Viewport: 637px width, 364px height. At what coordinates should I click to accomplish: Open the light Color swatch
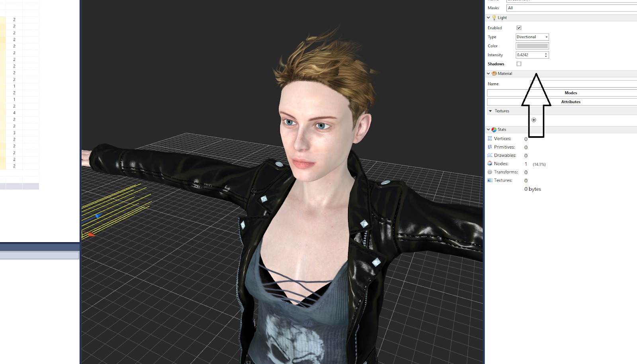pos(532,46)
